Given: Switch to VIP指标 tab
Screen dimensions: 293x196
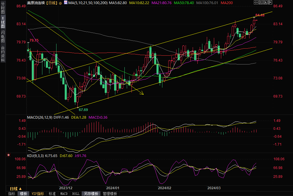Looking at the screenshot, I should pyautogui.click(x=38, y=194).
